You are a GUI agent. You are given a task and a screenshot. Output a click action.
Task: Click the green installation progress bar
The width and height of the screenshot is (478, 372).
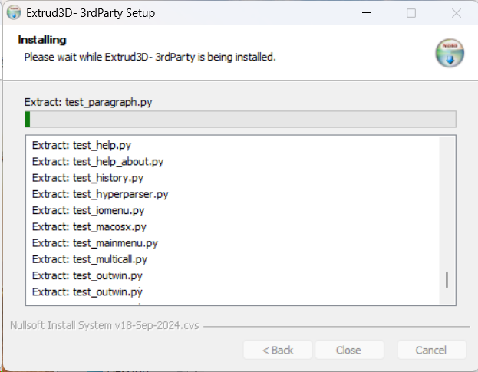point(240,119)
